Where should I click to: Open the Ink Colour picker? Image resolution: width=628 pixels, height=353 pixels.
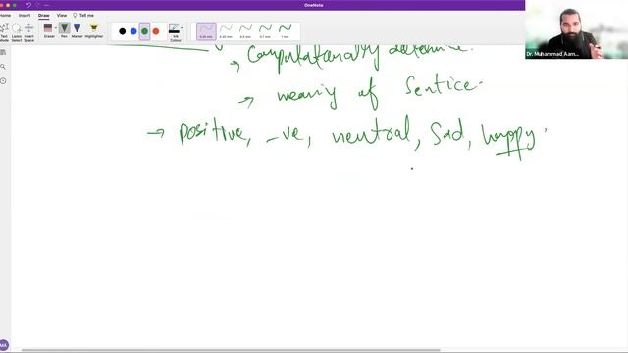click(x=175, y=32)
